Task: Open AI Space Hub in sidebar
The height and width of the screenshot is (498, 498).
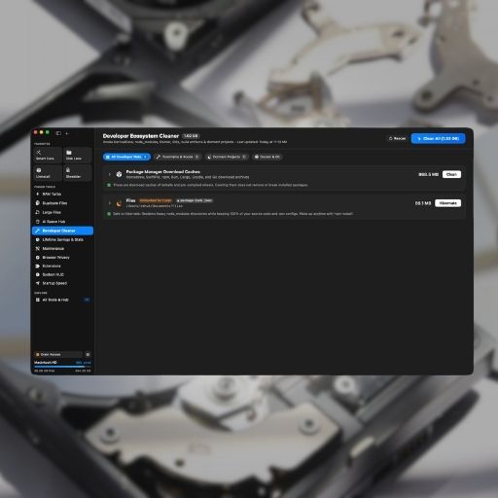Action: click(x=62, y=222)
